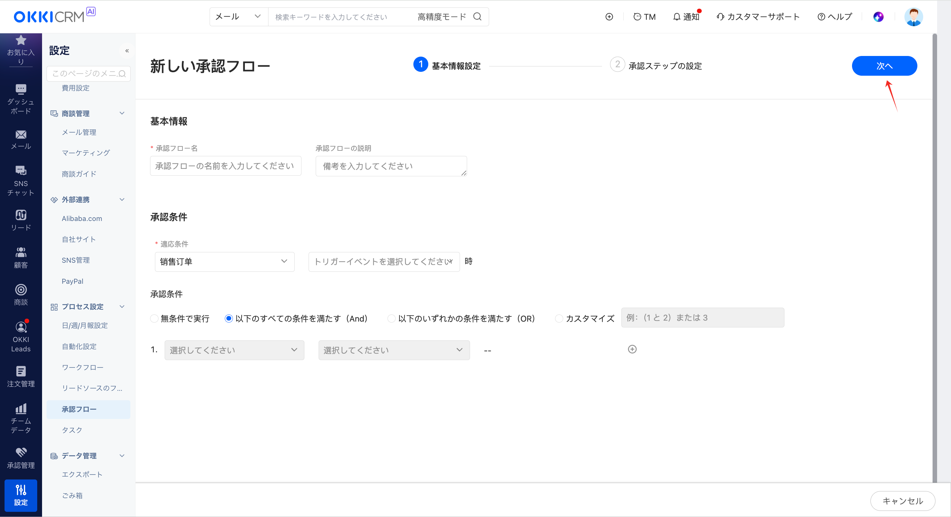Select 承認フロー in settings menu
This screenshot has height=517, width=951.
(88, 409)
